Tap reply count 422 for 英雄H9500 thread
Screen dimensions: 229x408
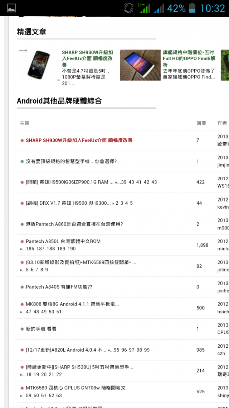200,182
